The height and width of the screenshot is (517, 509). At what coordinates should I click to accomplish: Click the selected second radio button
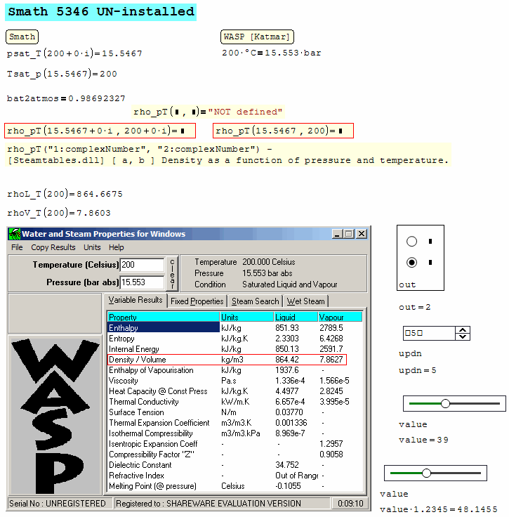pyautogui.click(x=412, y=263)
